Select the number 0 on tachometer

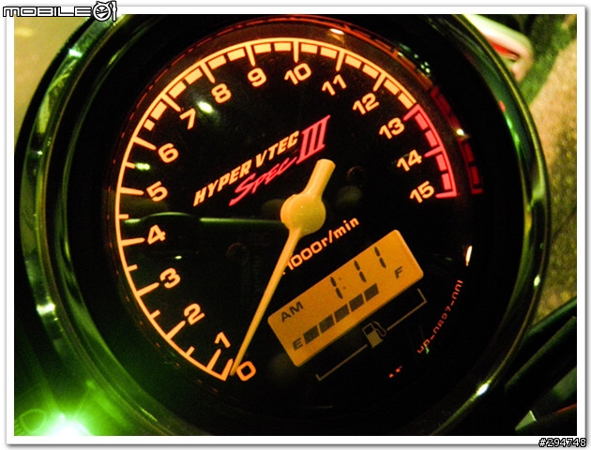click(x=246, y=370)
